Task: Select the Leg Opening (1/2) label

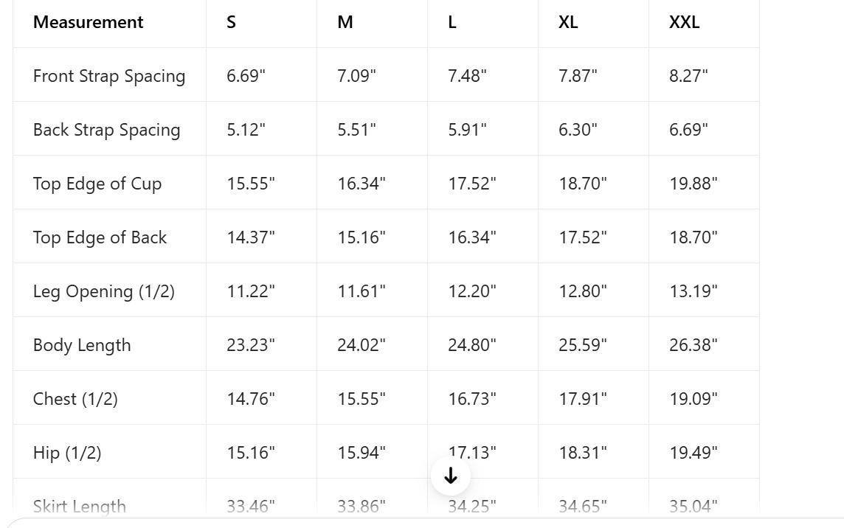Action: tap(104, 291)
